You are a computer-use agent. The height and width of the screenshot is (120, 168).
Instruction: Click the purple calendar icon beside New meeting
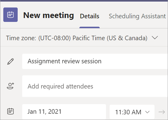[10, 15]
